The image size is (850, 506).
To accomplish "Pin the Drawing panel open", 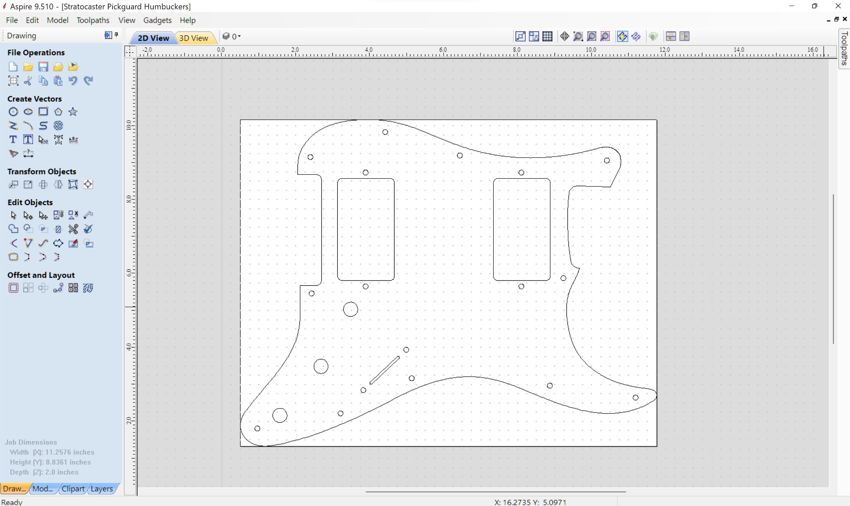I will click(116, 35).
